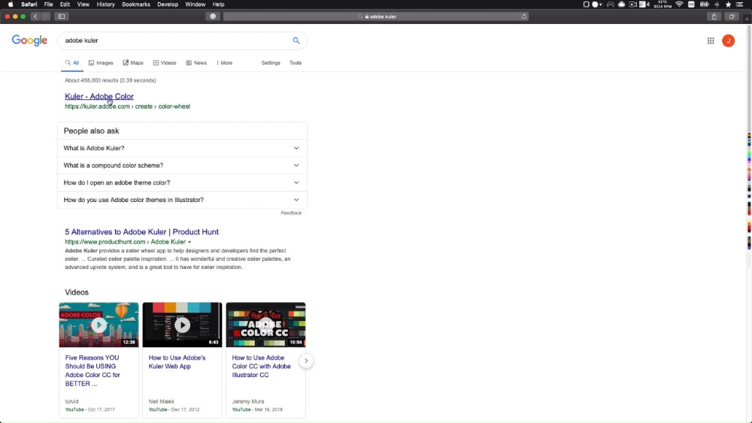
Task: Switch to the Maps tab
Action: point(133,63)
